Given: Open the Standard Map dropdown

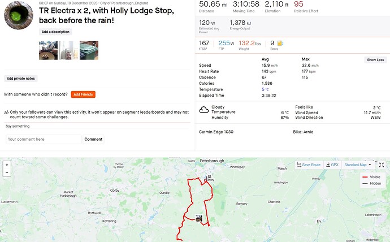Looking at the screenshot, I should click(358, 165).
